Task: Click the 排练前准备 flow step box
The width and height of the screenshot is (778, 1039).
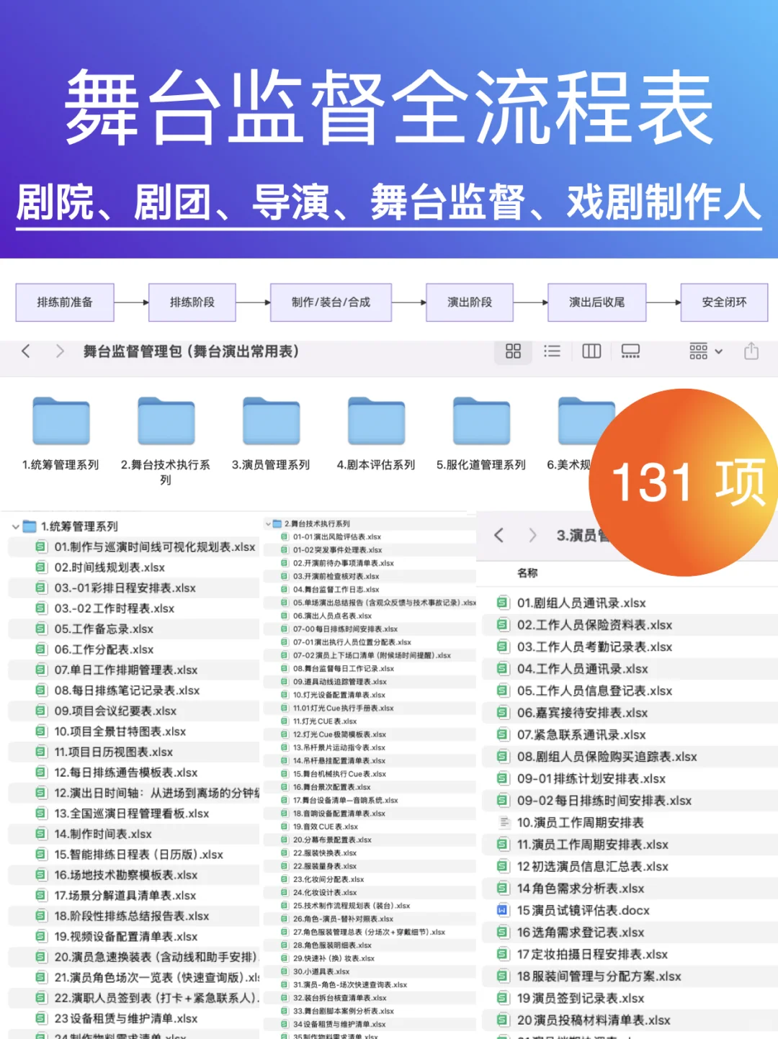Action: 65,302
